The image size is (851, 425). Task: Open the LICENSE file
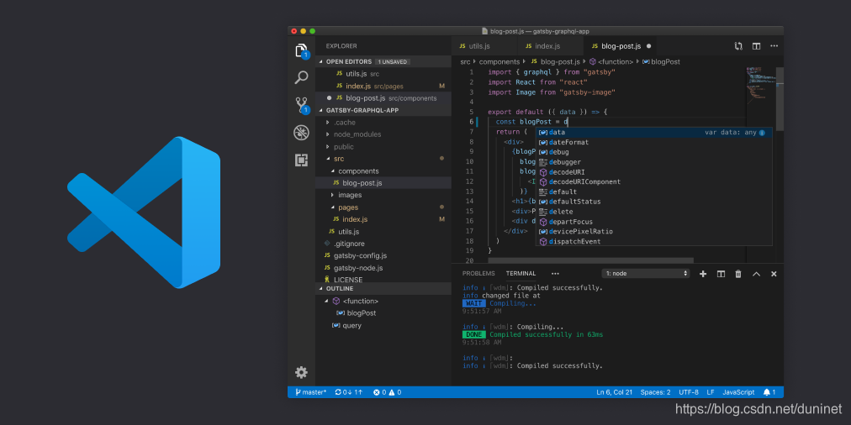point(383,279)
